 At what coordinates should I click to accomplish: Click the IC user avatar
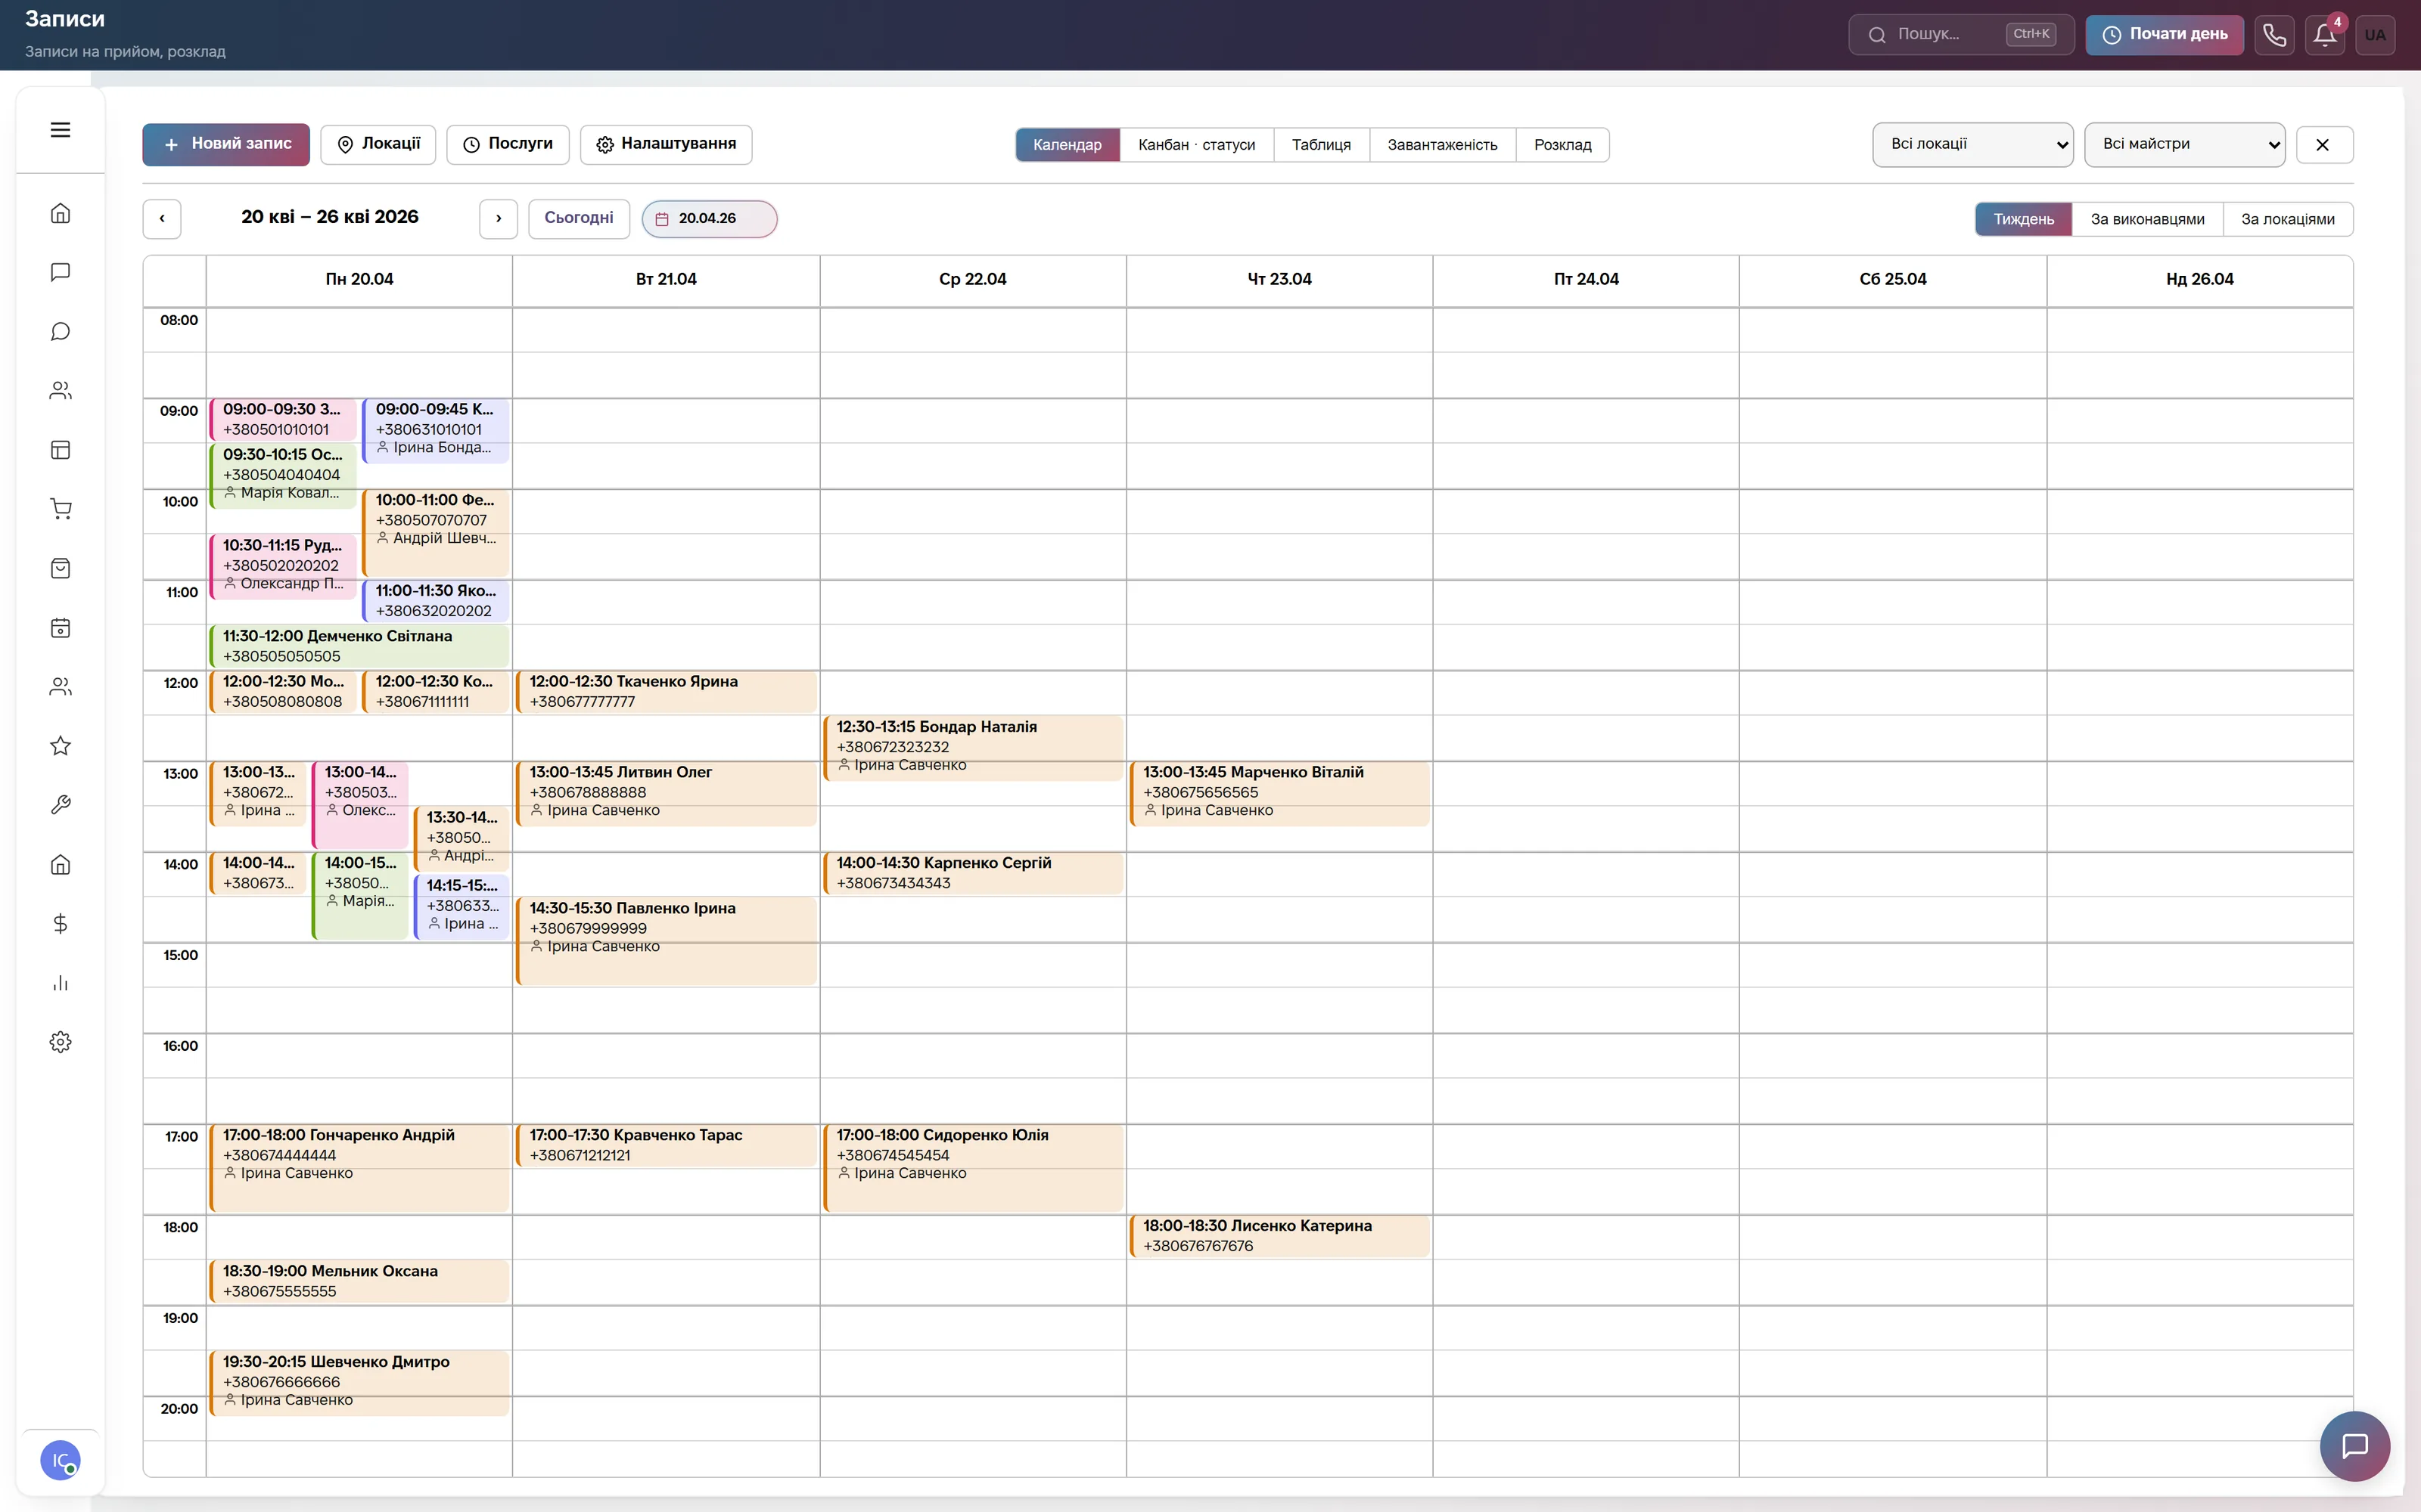(x=60, y=1460)
